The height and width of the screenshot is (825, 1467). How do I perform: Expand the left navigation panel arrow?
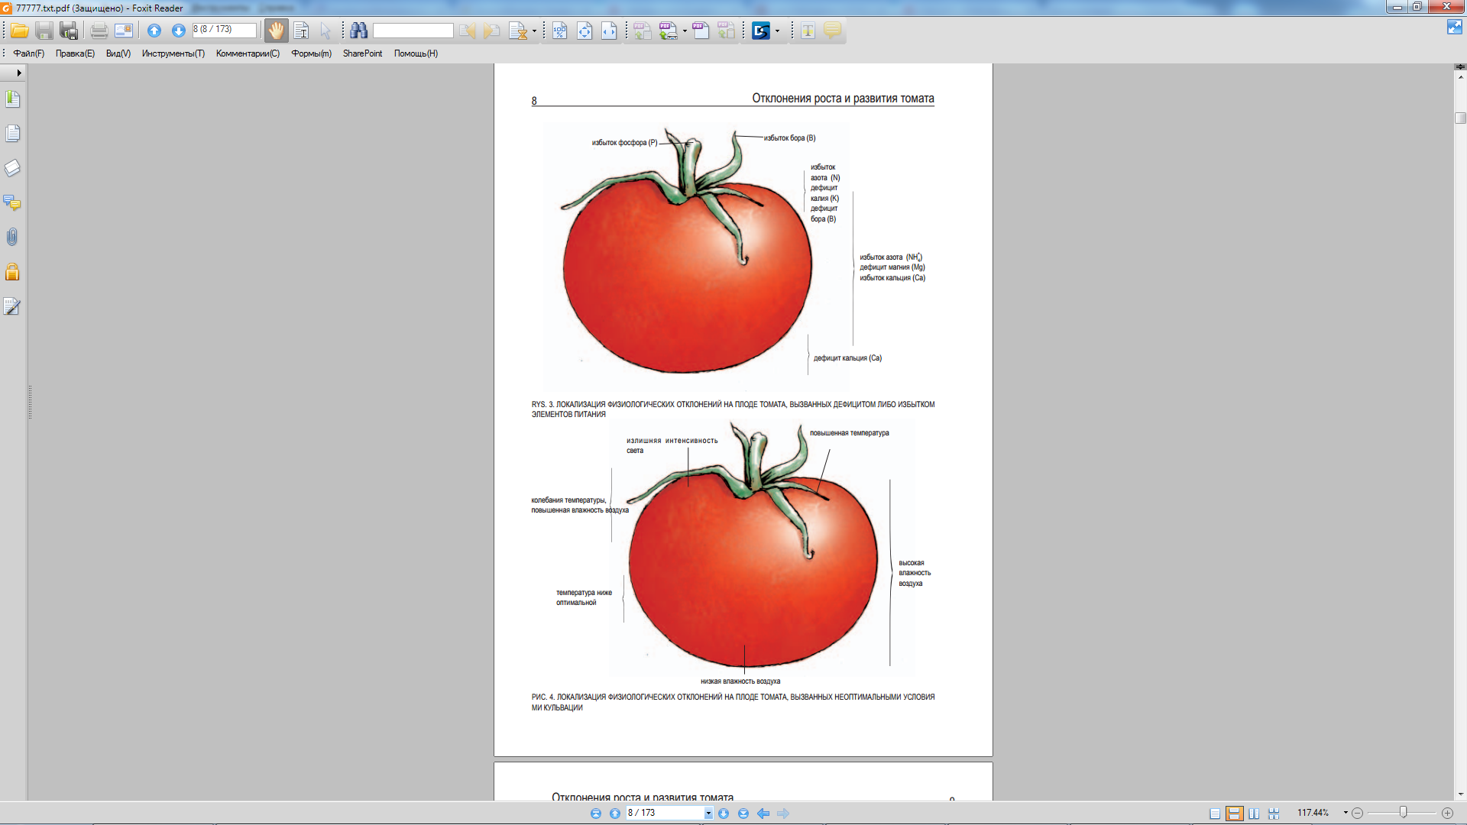point(18,73)
